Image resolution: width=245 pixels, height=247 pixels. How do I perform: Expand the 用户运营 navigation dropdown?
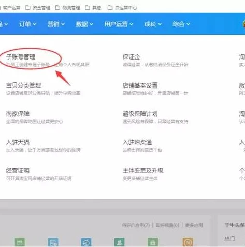pyautogui.click(x=119, y=24)
